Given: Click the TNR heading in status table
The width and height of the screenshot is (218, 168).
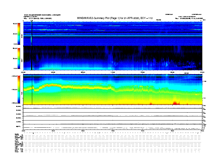Looking at the screenshot, I should point(16,148).
